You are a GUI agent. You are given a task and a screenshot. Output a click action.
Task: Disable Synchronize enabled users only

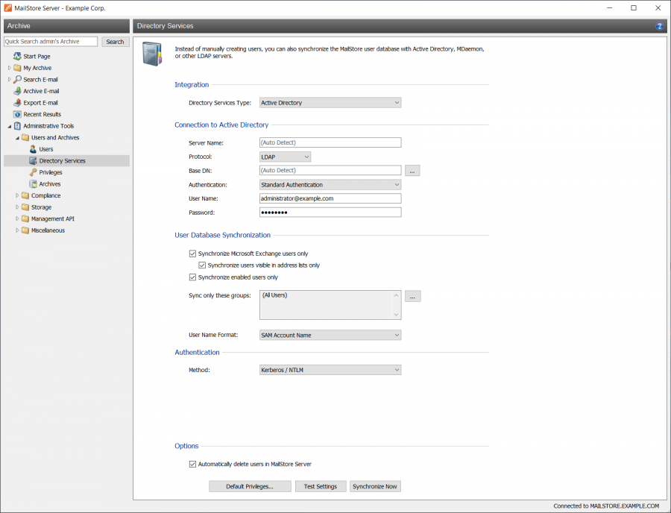192,276
